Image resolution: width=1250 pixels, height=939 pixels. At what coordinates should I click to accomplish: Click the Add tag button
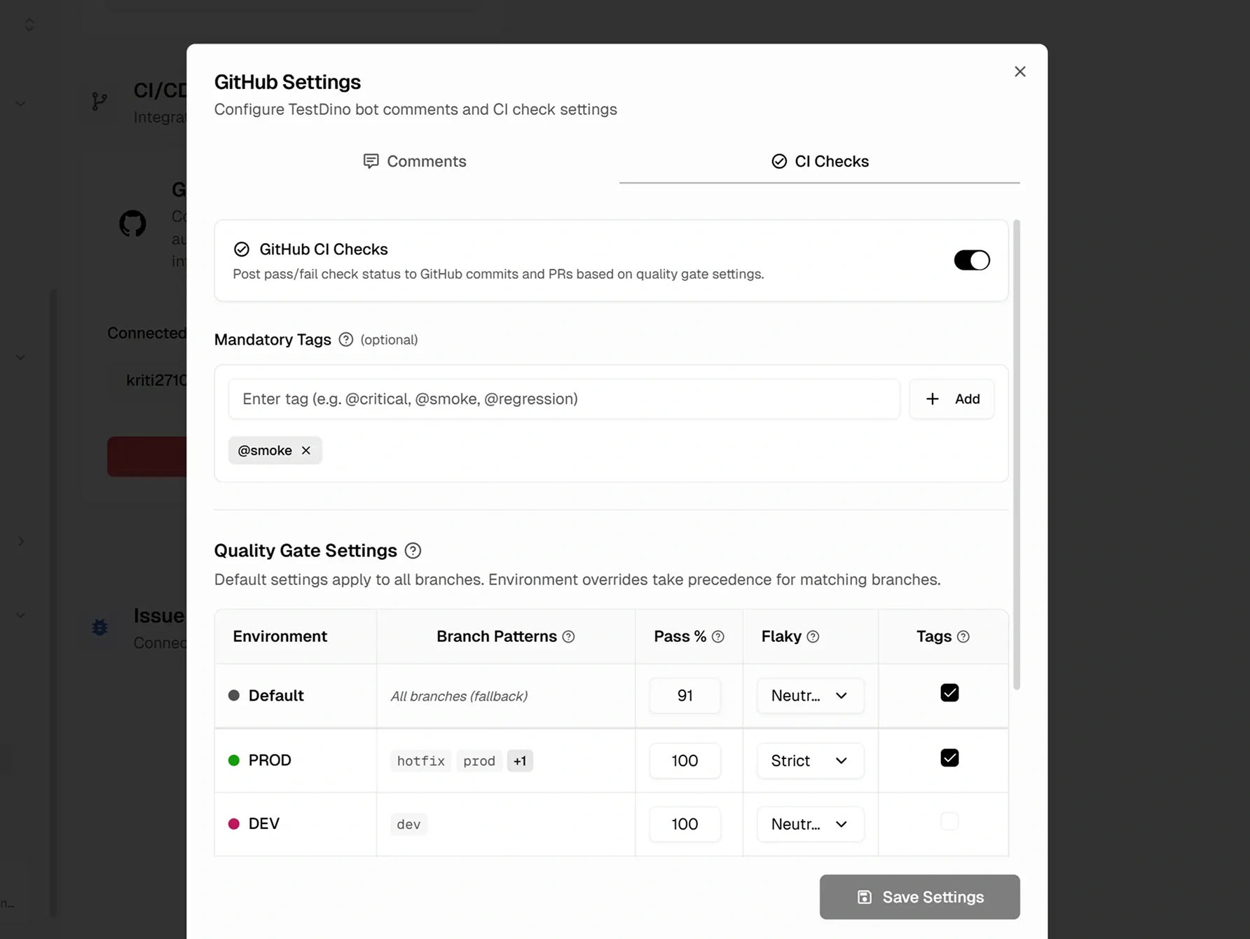click(952, 399)
